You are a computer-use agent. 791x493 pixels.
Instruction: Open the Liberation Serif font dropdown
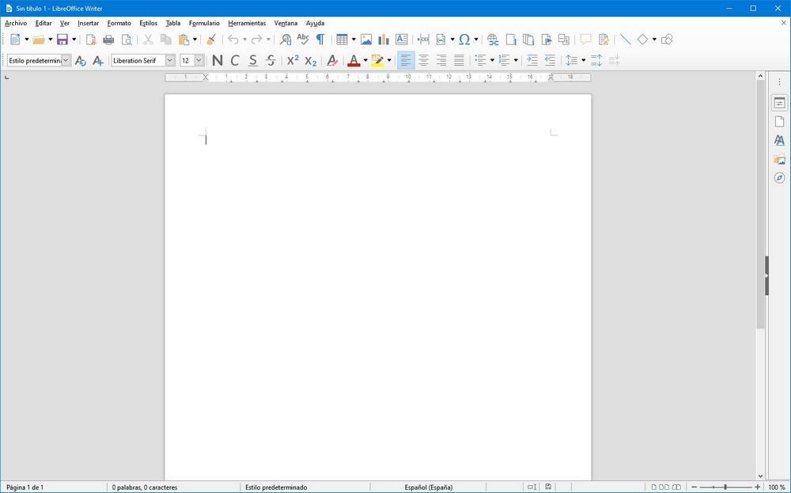170,61
